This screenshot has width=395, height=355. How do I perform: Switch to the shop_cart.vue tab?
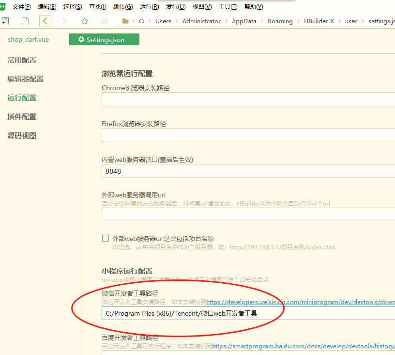tap(28, 40)
